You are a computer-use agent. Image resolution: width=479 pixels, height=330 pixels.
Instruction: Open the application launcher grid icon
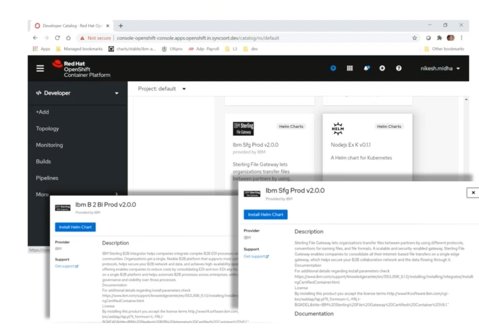coord(350,68)
